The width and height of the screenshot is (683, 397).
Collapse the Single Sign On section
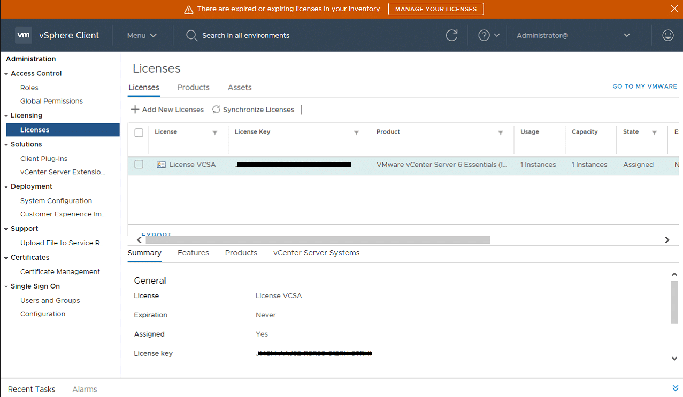click(6, 287)
